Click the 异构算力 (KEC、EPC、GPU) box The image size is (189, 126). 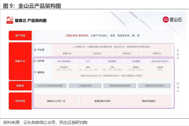pos(64,69)
